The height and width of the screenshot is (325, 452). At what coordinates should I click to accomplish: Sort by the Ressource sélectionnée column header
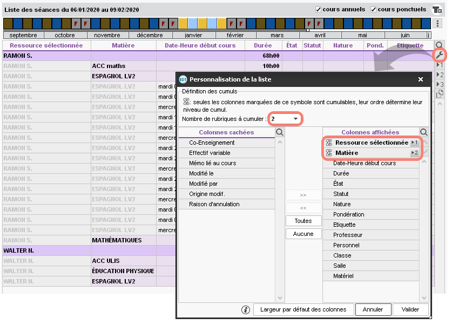[46, 45]
